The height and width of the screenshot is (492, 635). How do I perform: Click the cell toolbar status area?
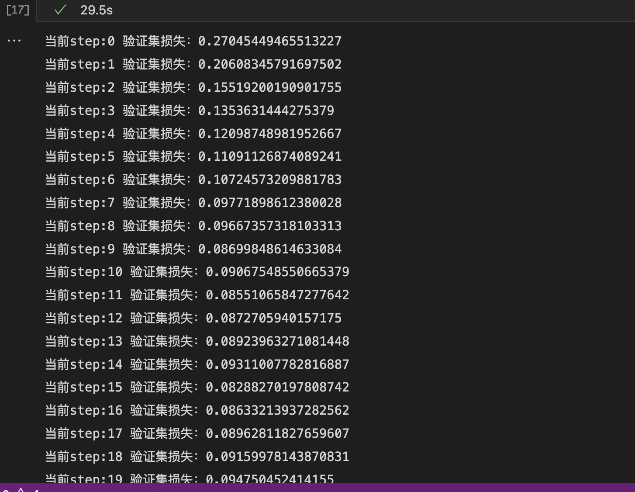(79, 10)
